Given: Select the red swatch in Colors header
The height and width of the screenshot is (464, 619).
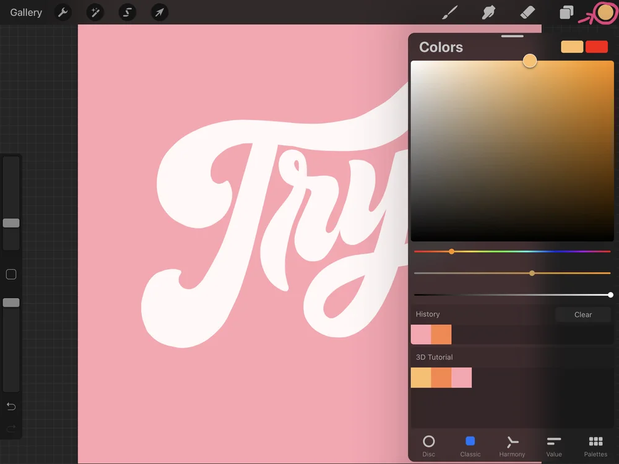Looking at the screenshot, I should 596,46.
